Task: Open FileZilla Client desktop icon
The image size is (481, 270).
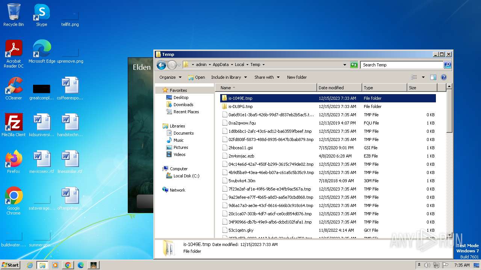Action: (x=14, y=125)
